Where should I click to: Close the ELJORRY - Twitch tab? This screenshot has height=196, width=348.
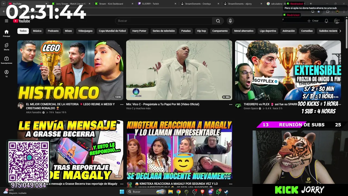[176, 4]
